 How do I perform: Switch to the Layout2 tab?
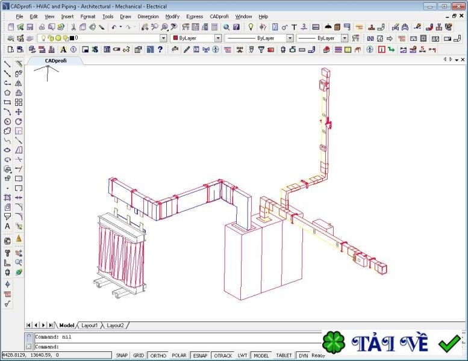point(115,326)
